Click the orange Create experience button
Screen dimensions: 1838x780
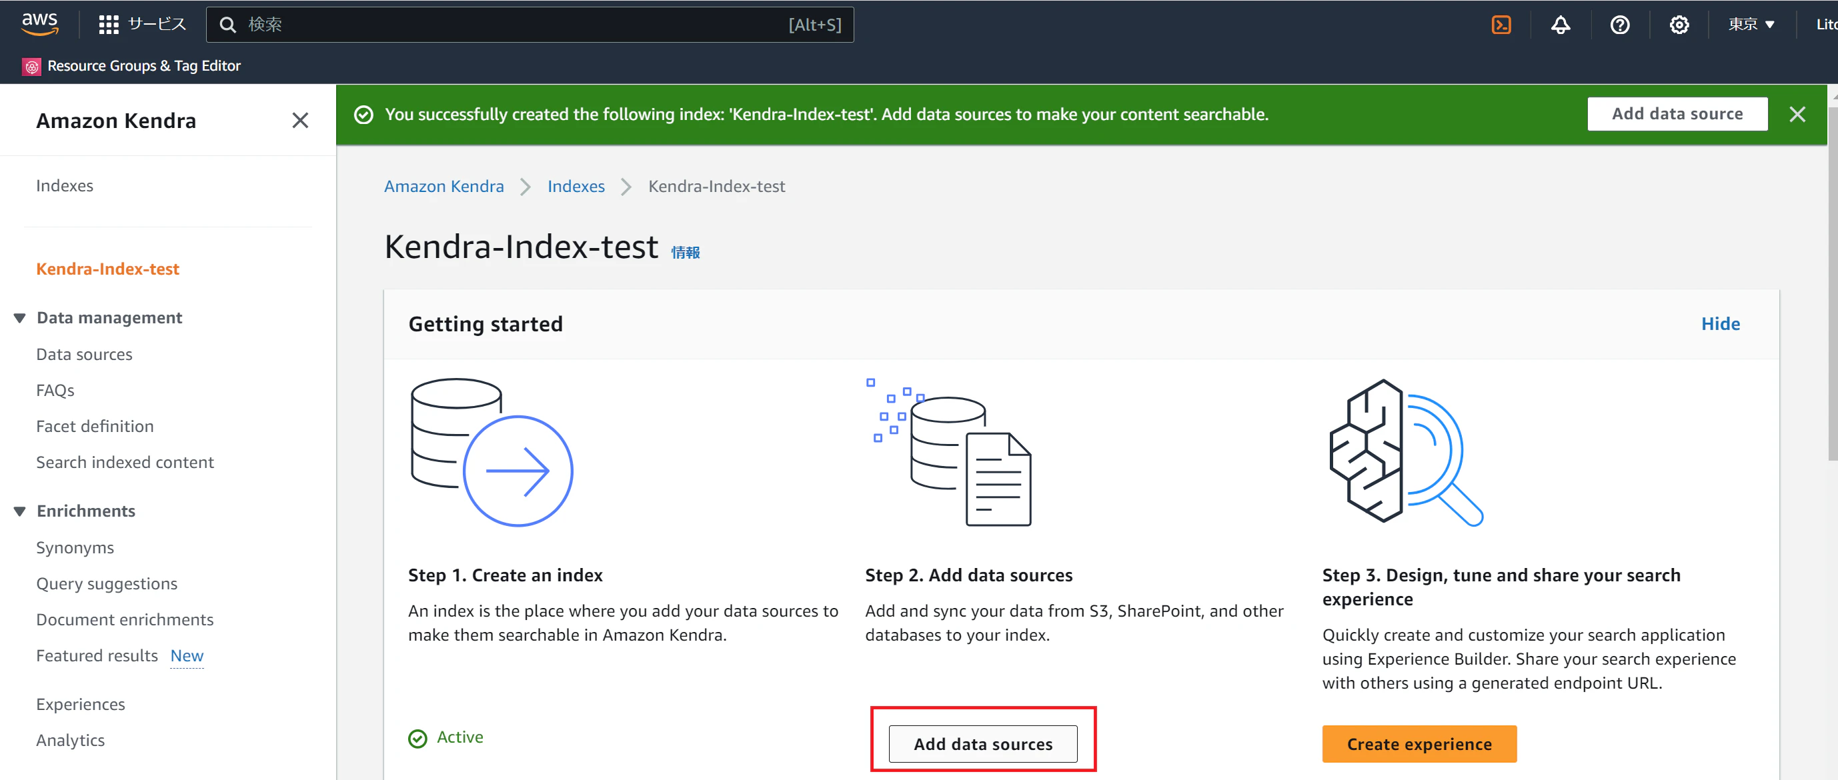point(1419,743)
